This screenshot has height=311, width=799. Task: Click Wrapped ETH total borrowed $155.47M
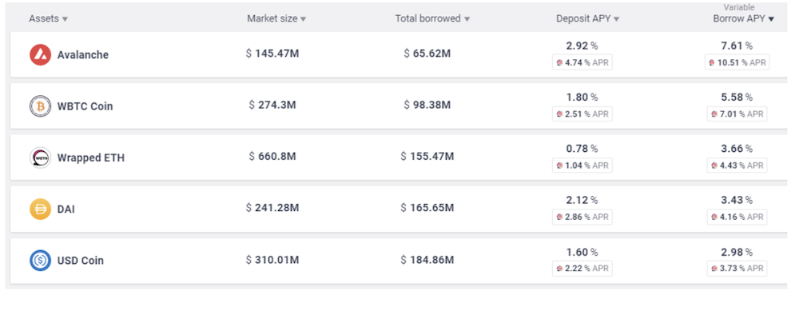click(427, 157)
